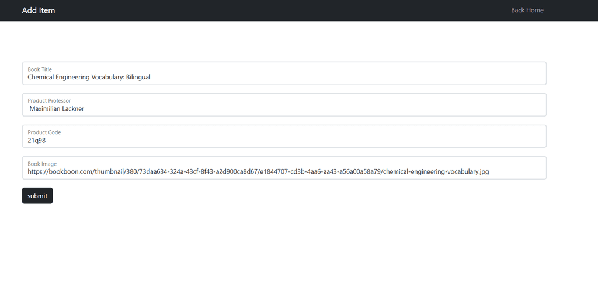Click the 'Book Image' floating label

(x=42, y=164)
